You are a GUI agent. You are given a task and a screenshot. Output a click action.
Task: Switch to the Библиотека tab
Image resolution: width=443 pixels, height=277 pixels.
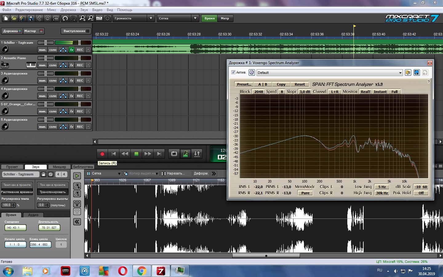point(83,167)
